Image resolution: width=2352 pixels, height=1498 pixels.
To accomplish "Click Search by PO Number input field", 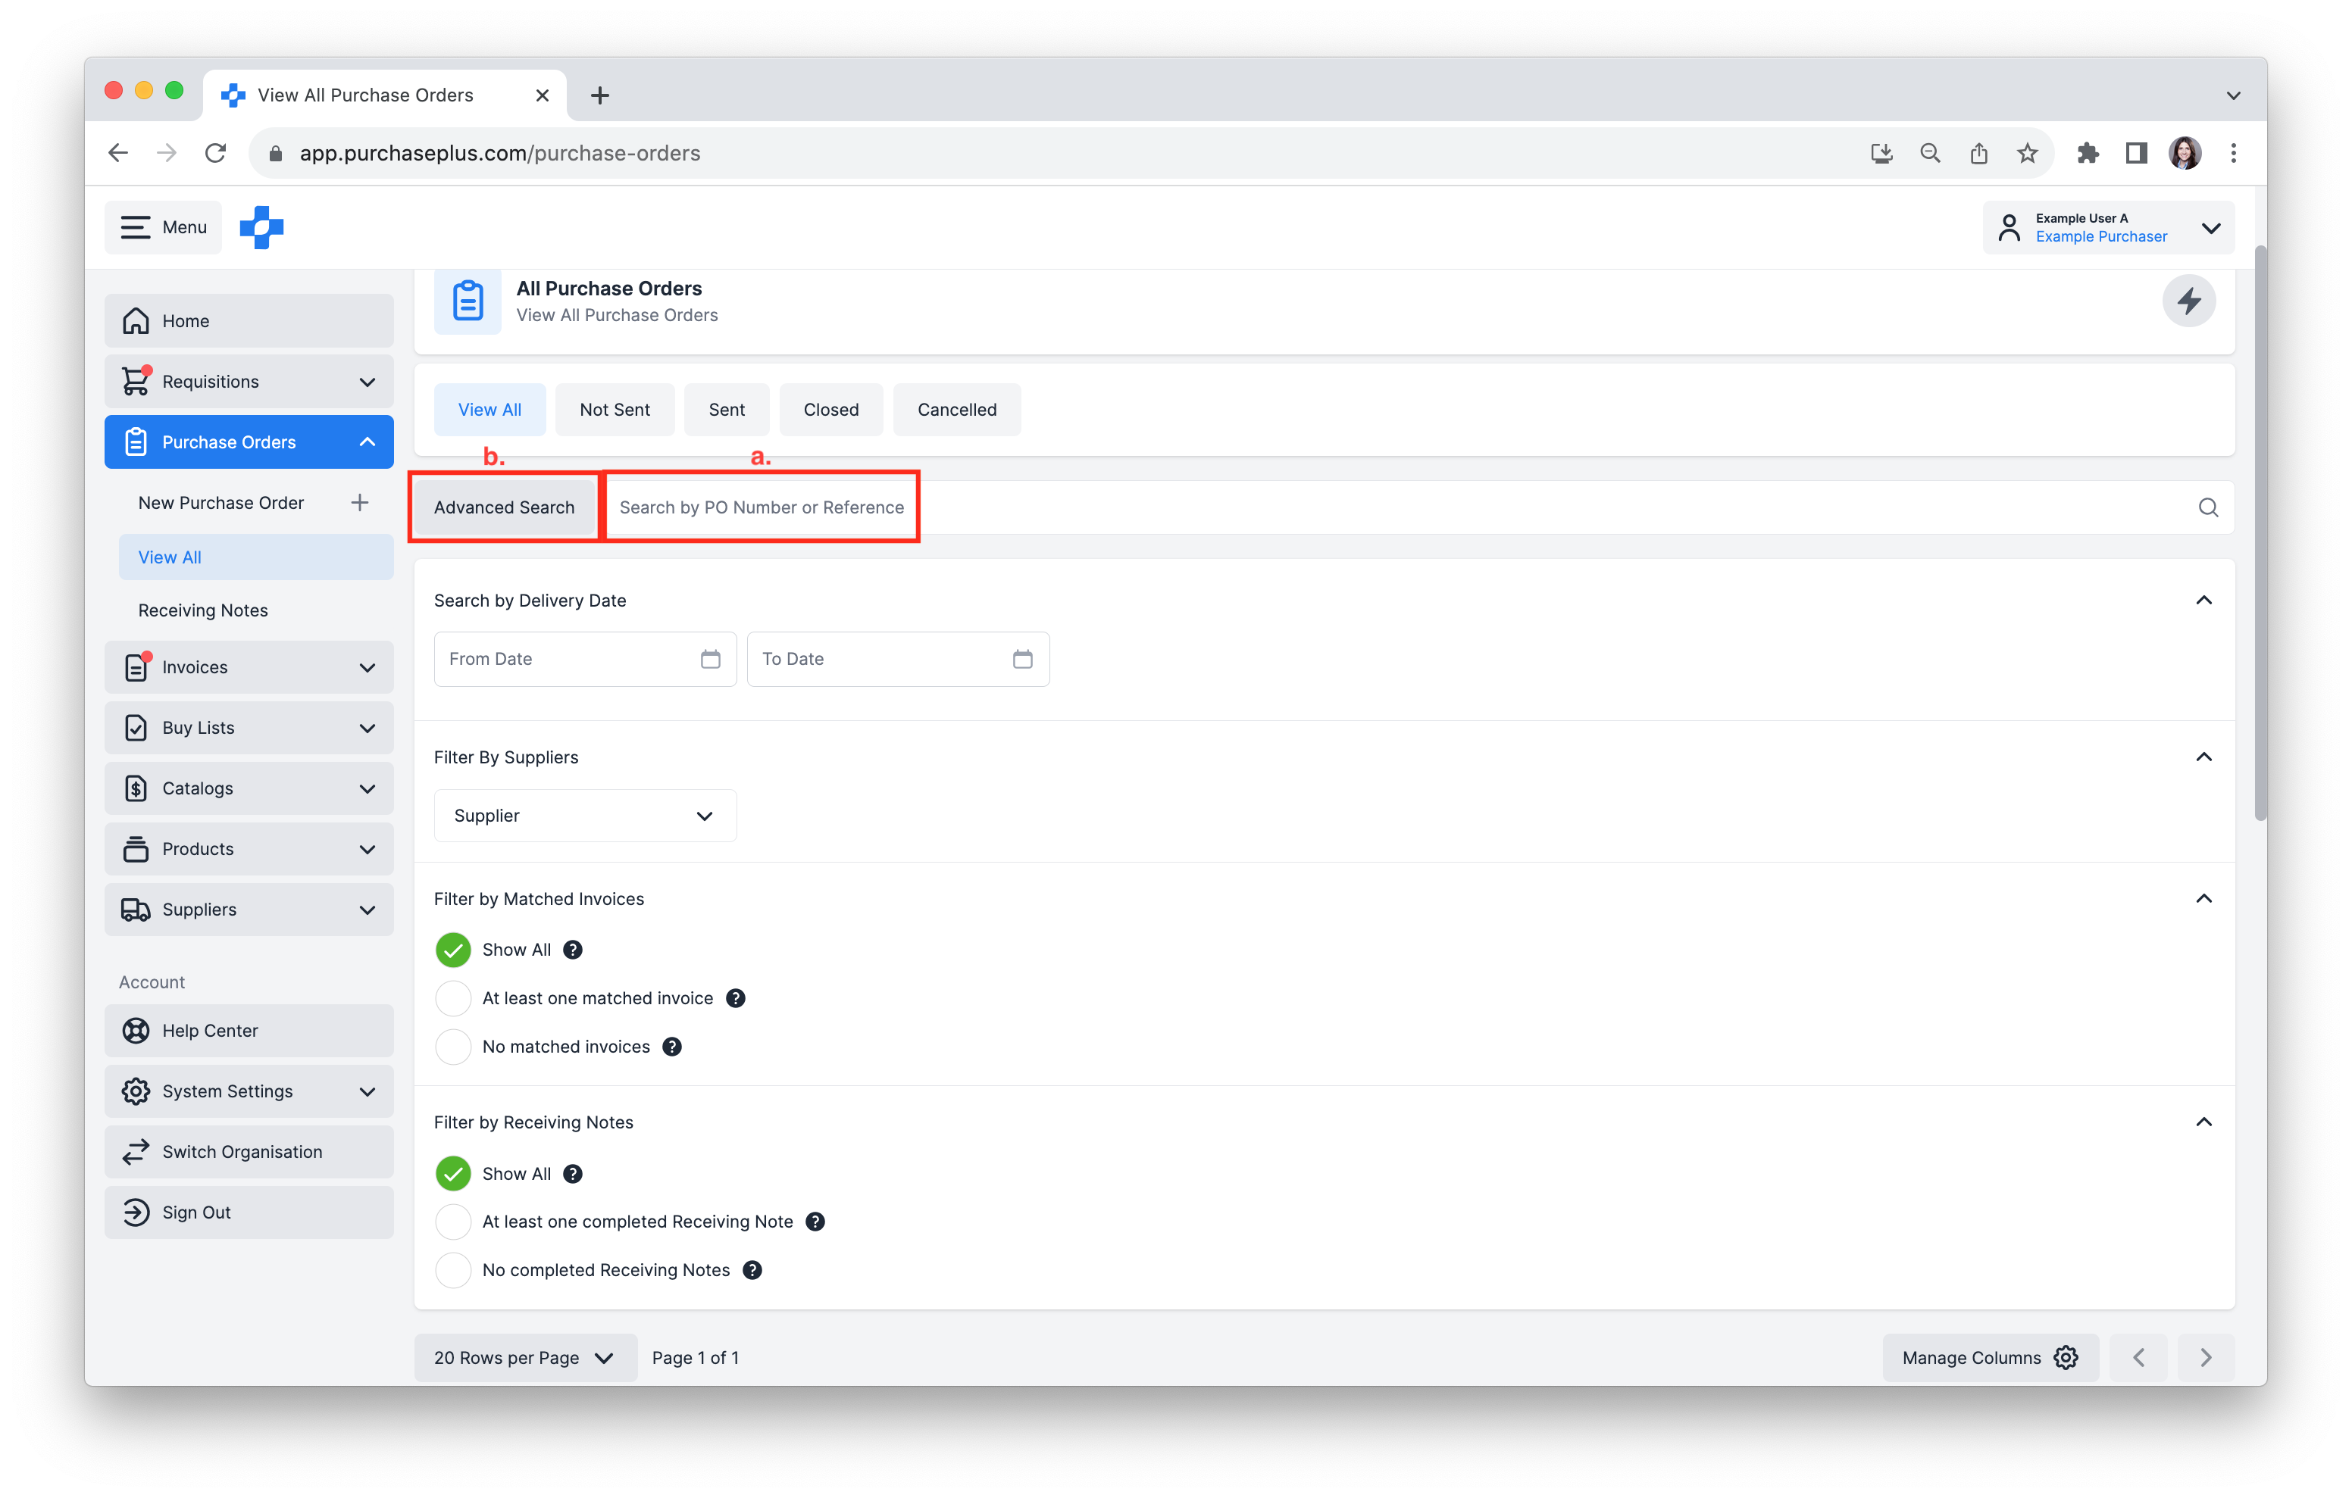I will [x=763, y=507].
